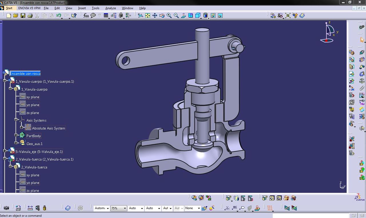Screen dimensions: 366x218
Task: Select the Rotate view icon
Action: click(x=162, y=16)
